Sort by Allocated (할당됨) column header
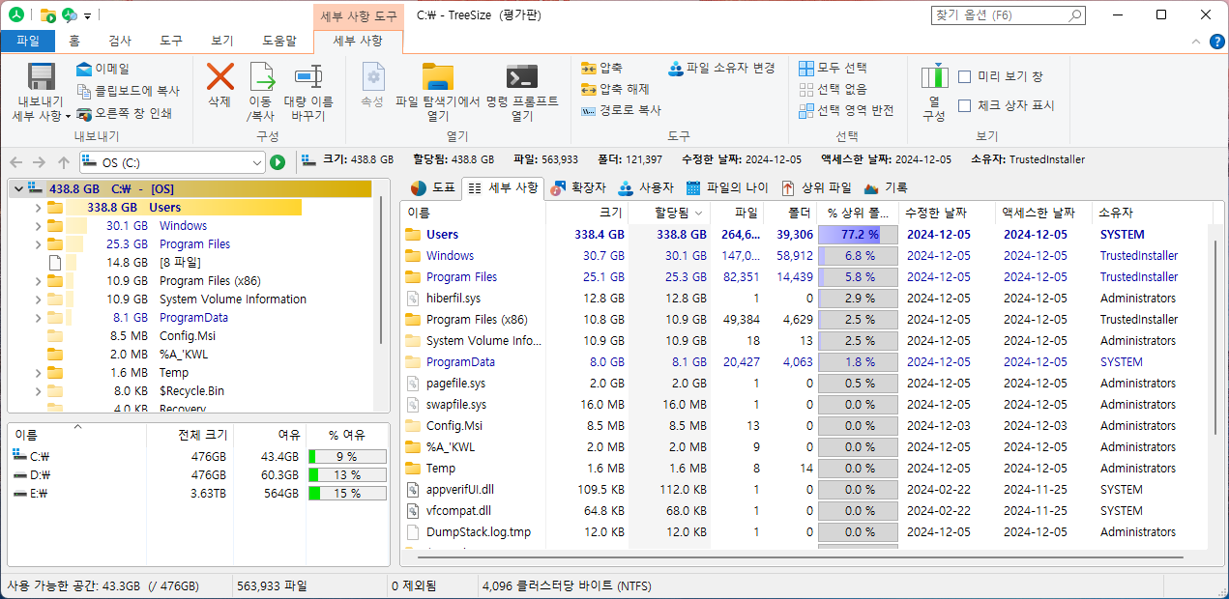 (x=669, y=213)
